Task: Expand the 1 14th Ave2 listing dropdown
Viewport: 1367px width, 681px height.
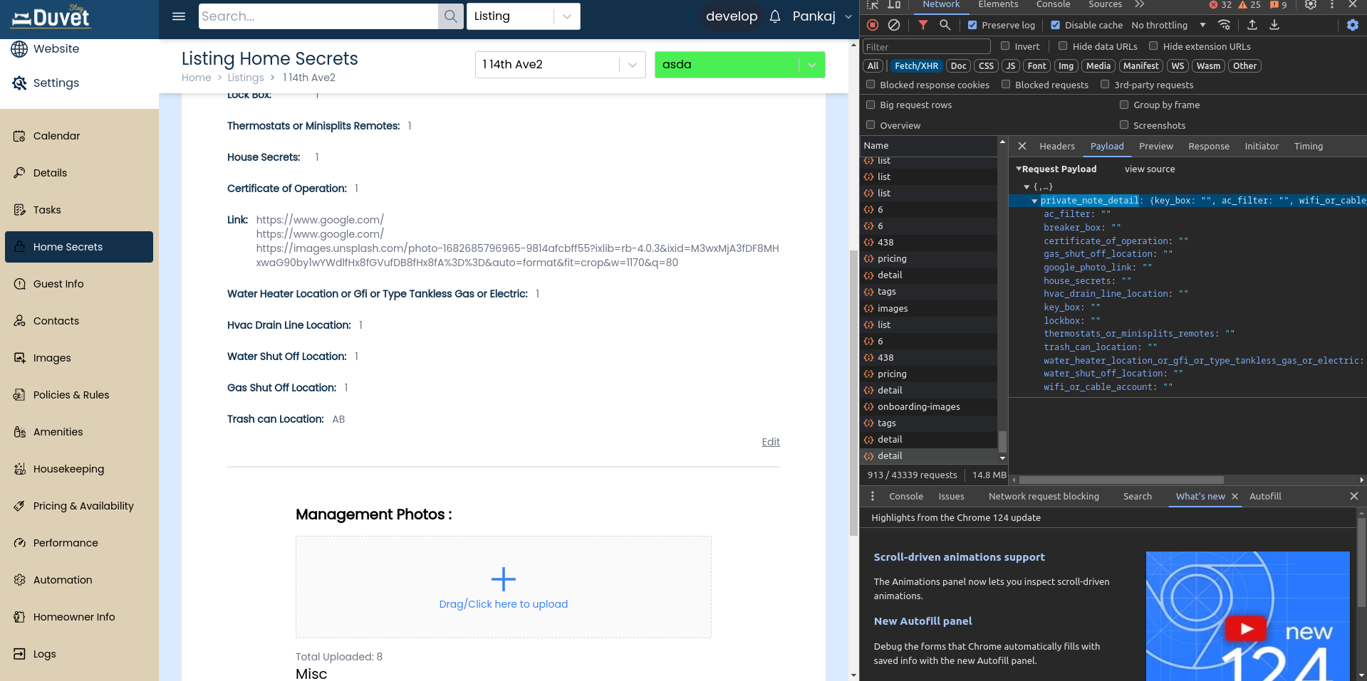Action: click(x=631, y=65)
